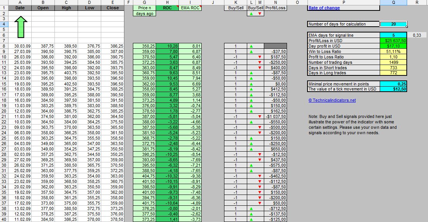Click the red sell triangle in the 25.03.09 row
Image resolution: width=428 pixels, height=222 pixels.
260,62
